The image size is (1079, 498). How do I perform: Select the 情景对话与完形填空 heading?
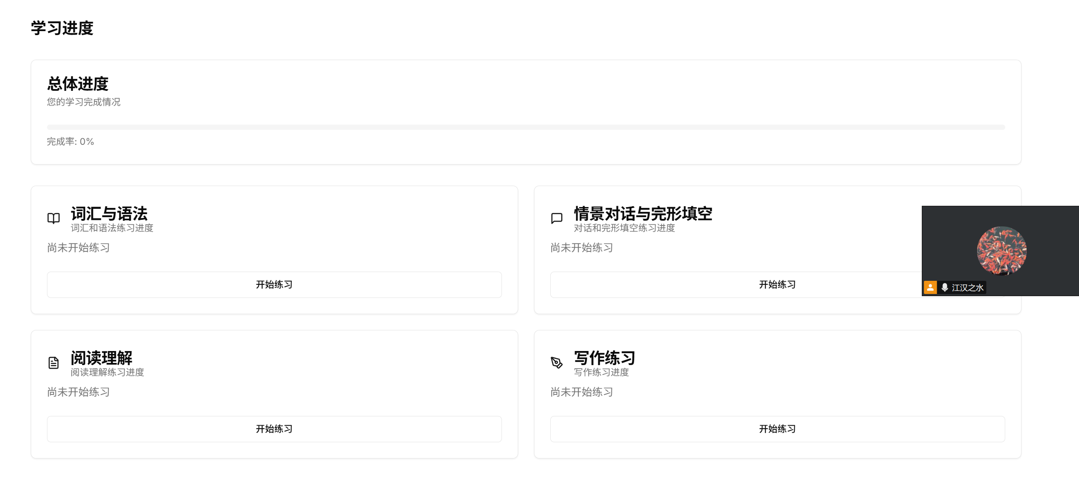643,214
